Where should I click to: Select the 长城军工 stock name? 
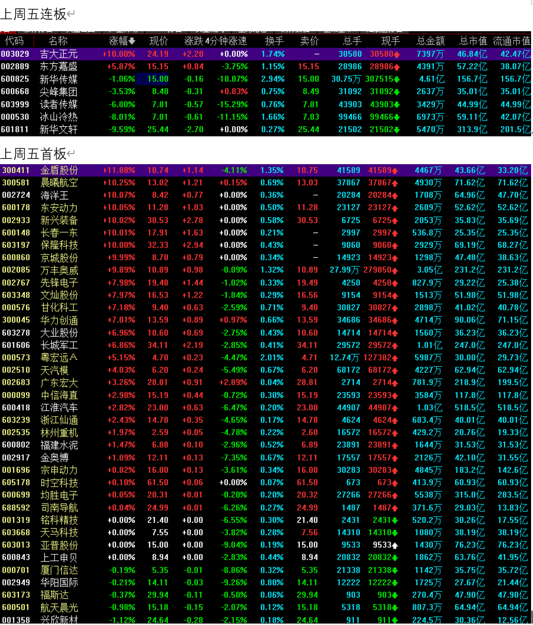(x=59, y=345)
